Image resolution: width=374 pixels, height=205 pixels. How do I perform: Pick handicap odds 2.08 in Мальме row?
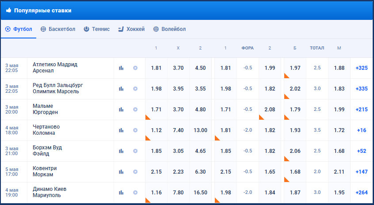270,110
